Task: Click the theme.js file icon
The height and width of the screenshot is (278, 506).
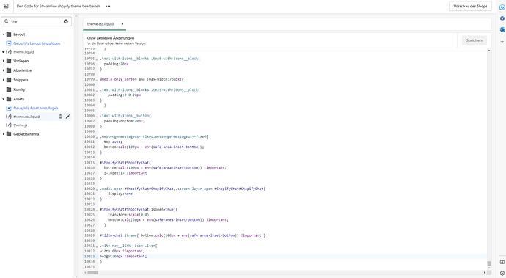Action: (9, 125)
